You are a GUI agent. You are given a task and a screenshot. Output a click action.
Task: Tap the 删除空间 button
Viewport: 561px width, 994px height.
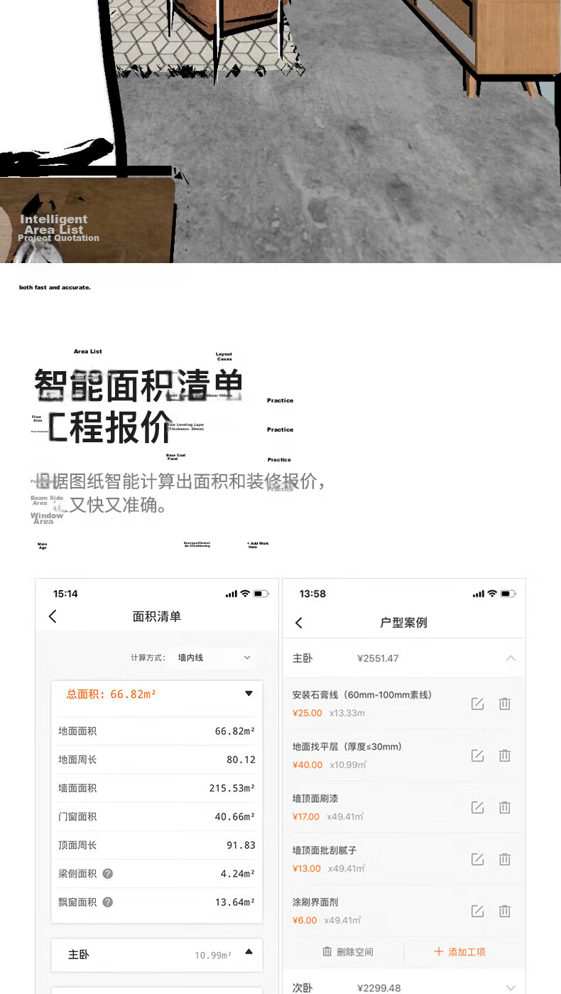pos(347,951)
